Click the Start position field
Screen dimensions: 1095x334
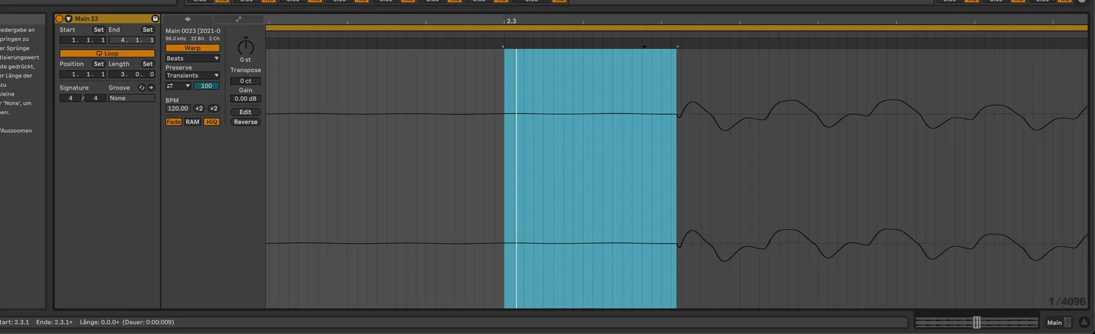pyautogui.click(x=83, y=40)
